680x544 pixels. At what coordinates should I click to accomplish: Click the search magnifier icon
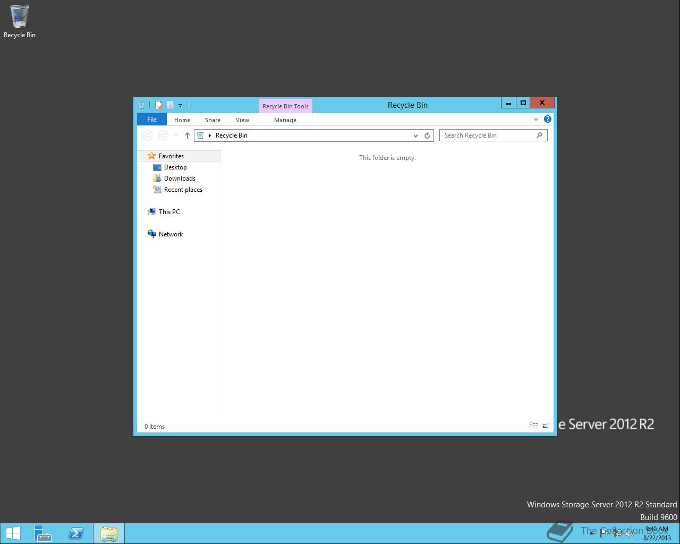pyautogui.click(x=540, y=135)
